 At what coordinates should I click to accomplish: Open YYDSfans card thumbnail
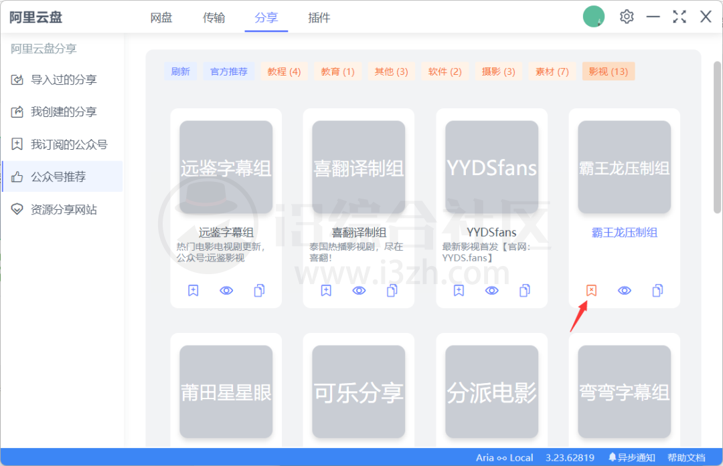click(x=491, y=167)
